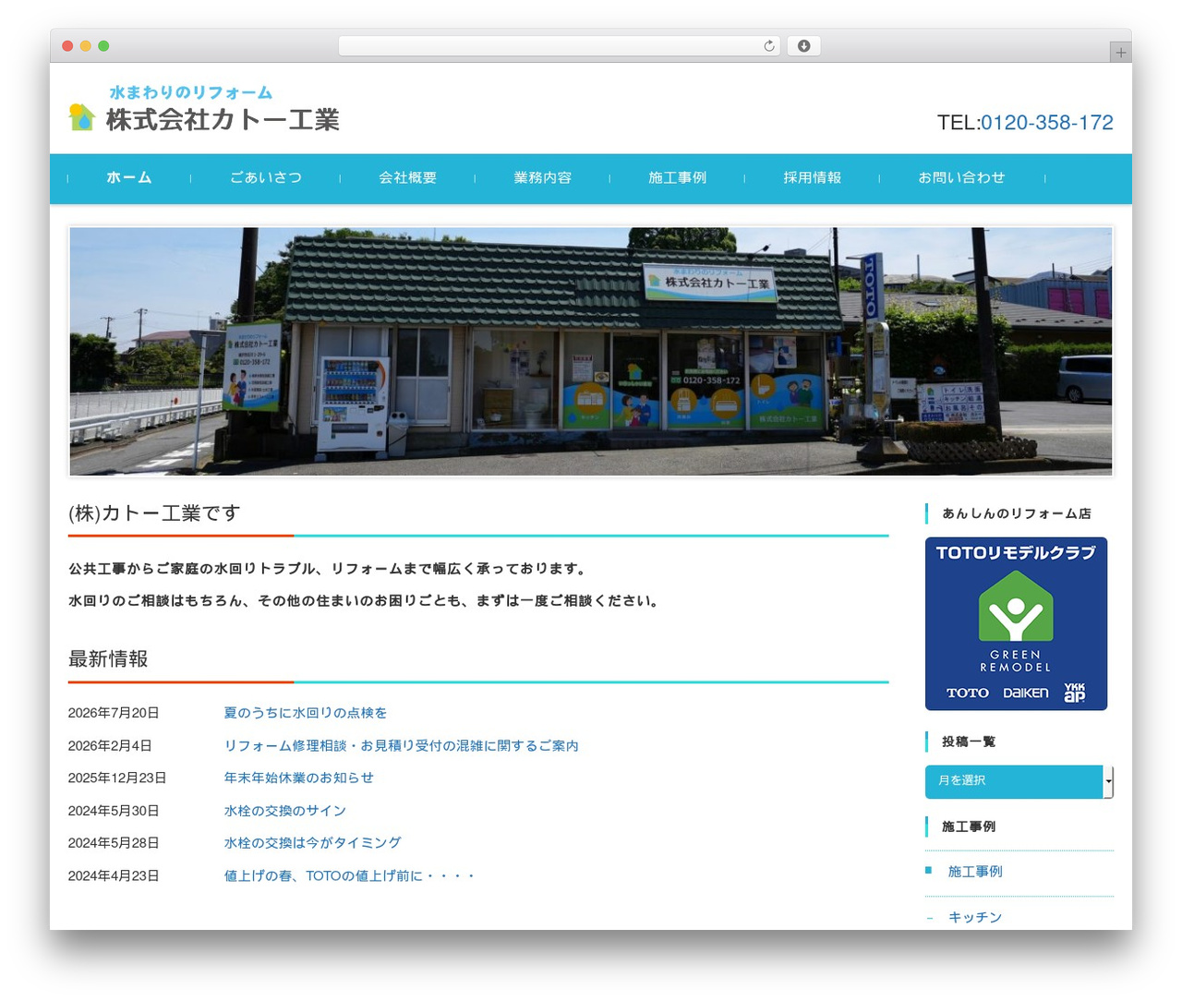Click the date 2024年4月23日
This screenshot has height=1001, width=1182.
114,875
